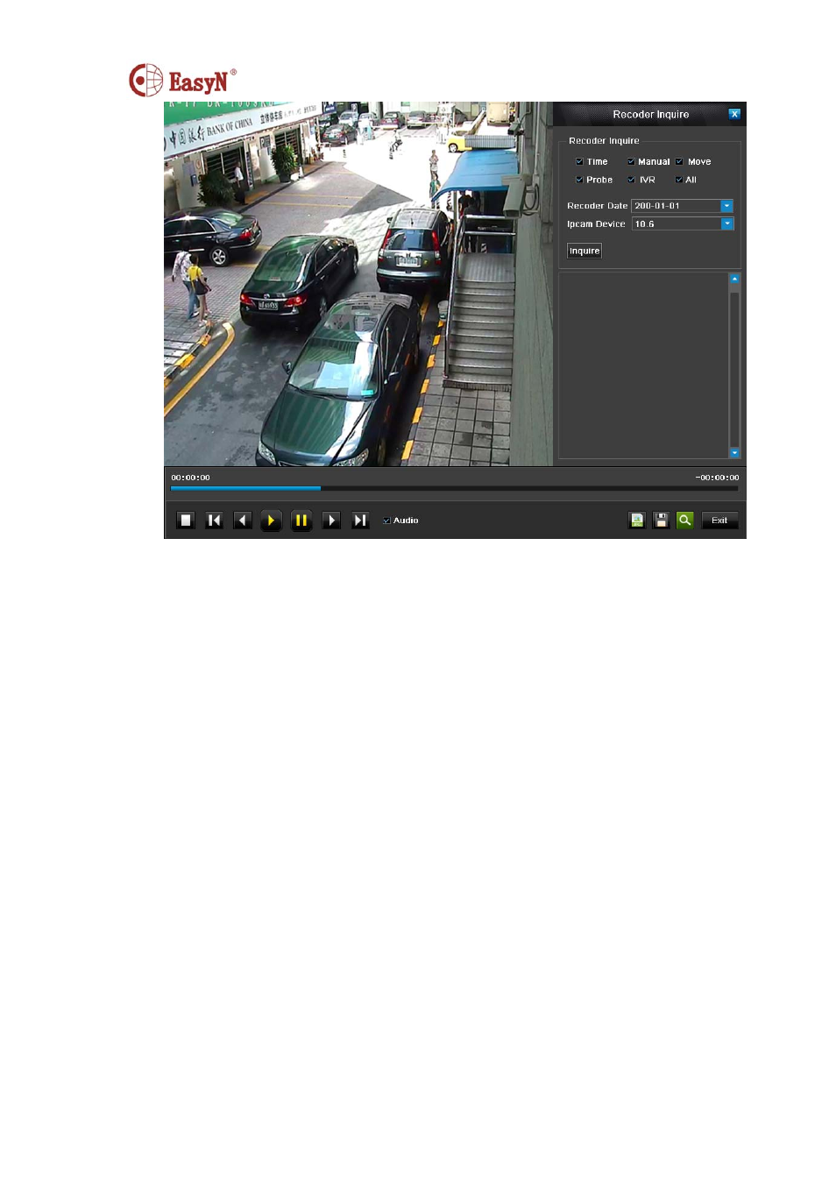
Task: Jump to the previous recording with skip-back button
Action: coord(214,521)
